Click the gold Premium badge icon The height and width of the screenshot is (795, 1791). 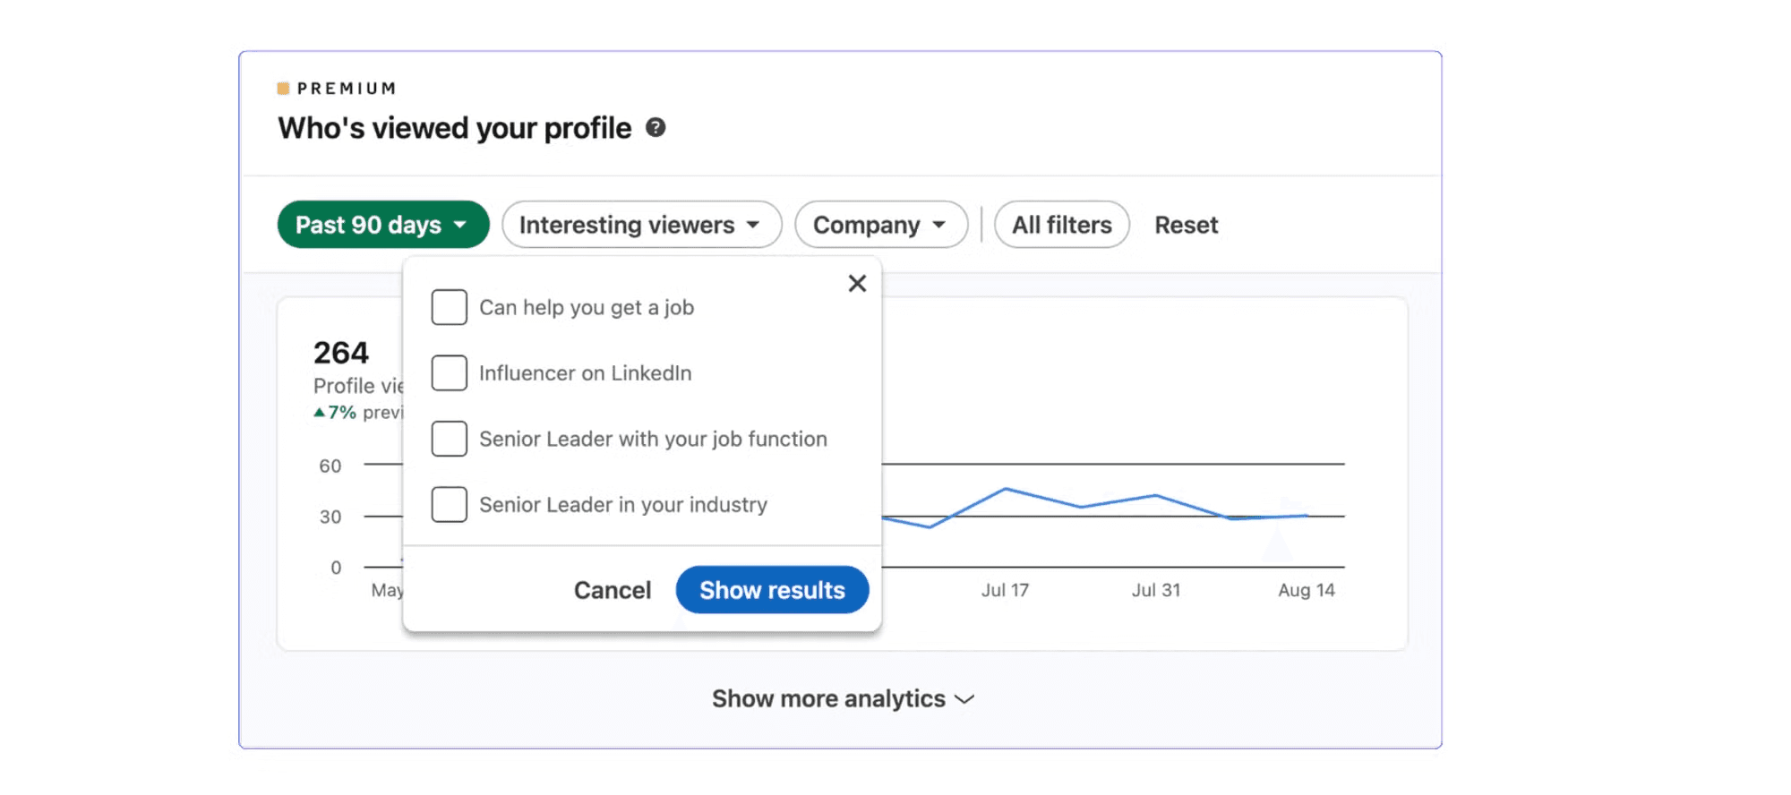pyautogui.click(x=283, y=89)
